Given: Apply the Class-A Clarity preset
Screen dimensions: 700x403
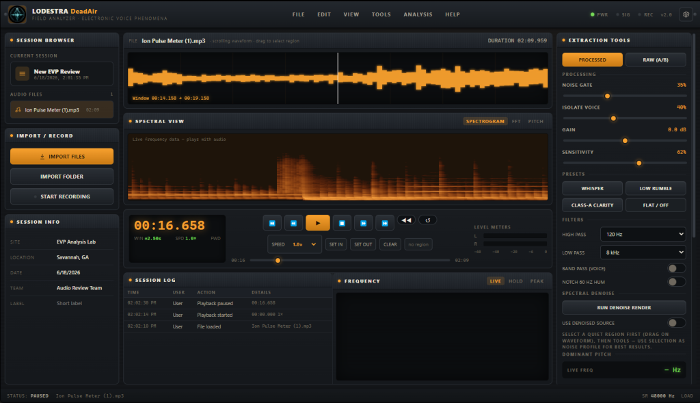Looking at the screenshot, I should (x=593, y=205).
